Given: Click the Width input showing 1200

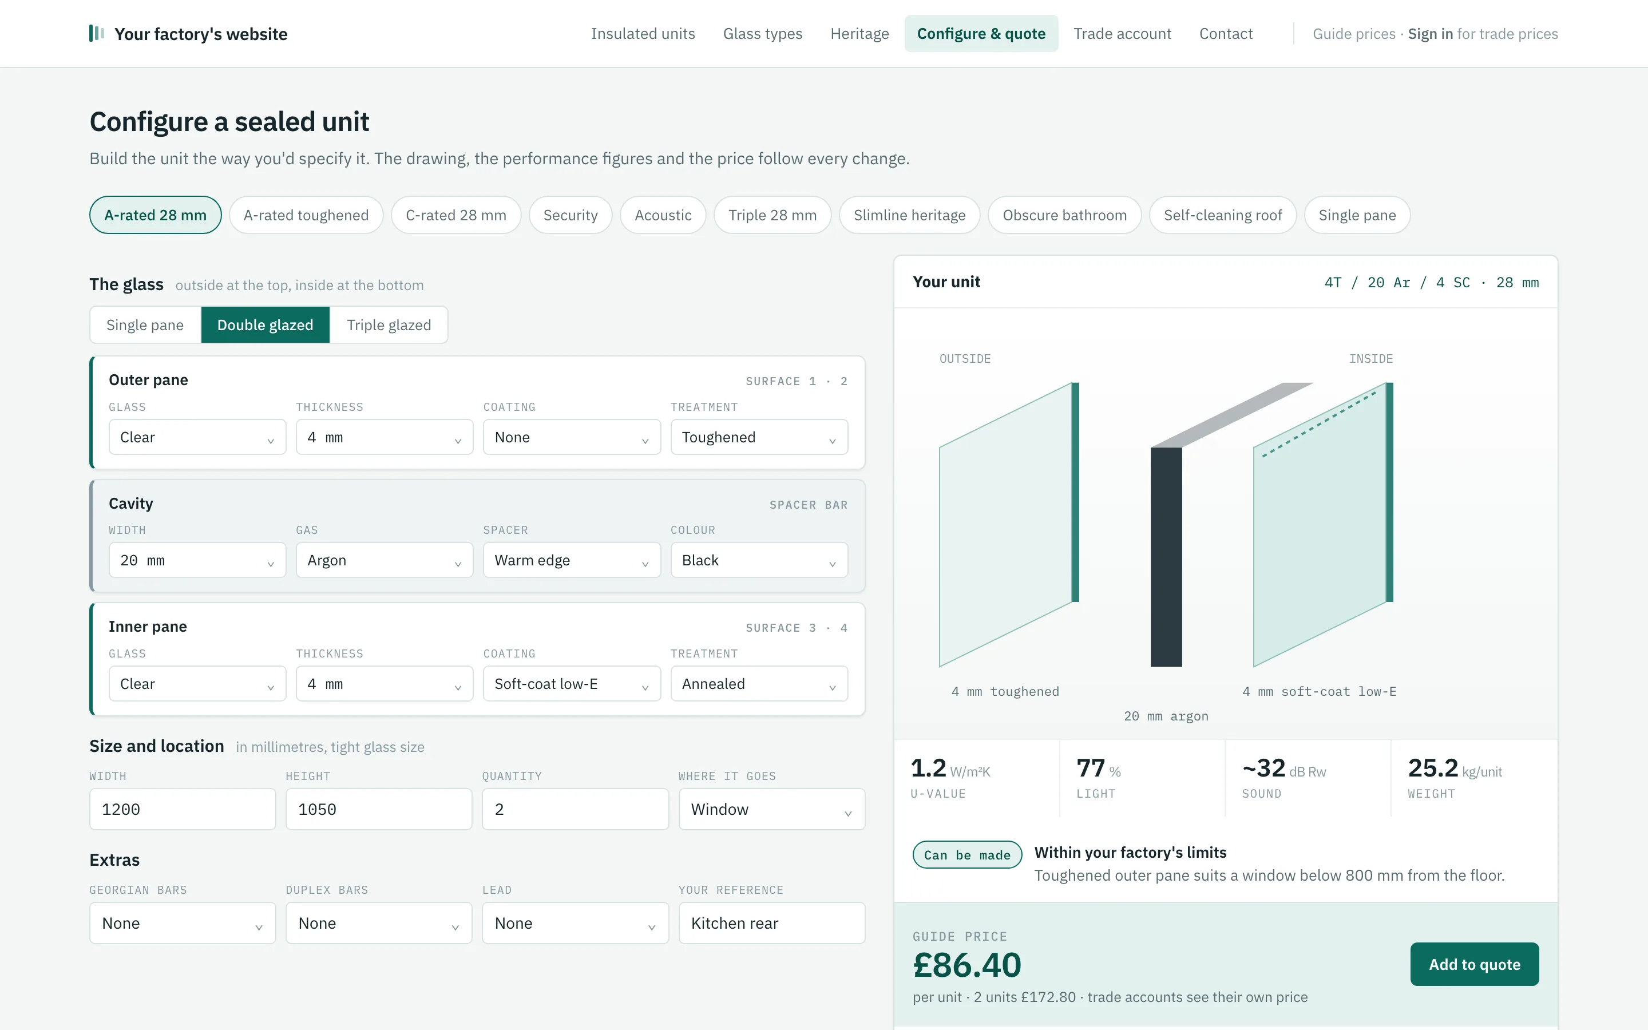Looking at the screenshot, I should [183, 809].
